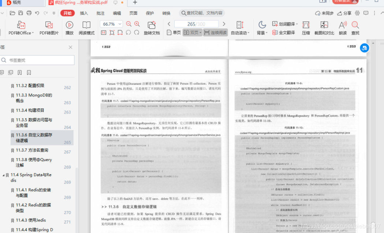Image resolution: width=384 pixels, height=233 pixels.
Task: Undo the last action
Action: 37,13
